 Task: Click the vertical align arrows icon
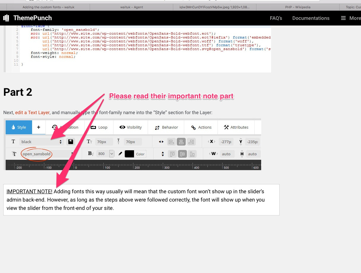click(163, 154)
